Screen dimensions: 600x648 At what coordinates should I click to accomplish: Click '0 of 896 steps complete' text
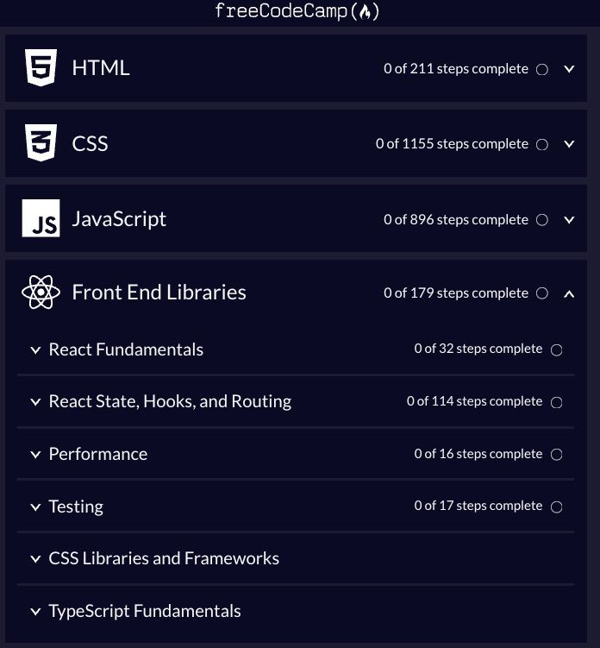(456, 219)
